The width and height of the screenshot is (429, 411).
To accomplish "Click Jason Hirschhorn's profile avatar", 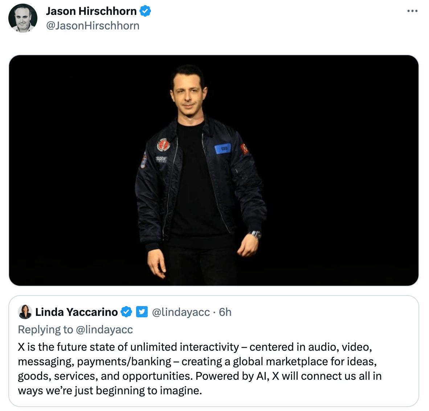I will pyautogui.click(x=23, y=18).
